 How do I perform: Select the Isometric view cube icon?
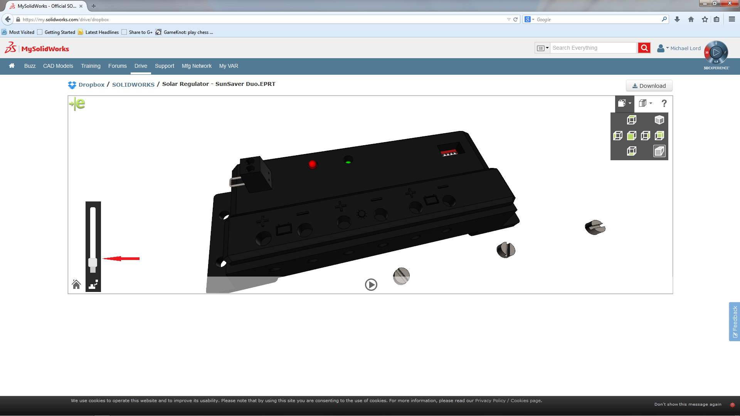[659, 120]
